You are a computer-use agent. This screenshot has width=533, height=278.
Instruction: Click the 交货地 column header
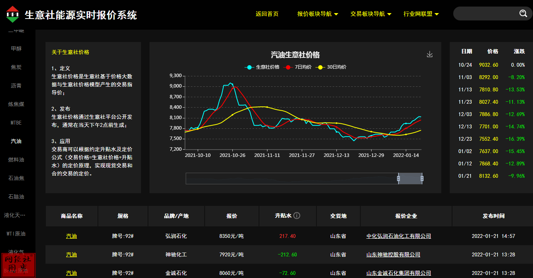pos(338,216)
